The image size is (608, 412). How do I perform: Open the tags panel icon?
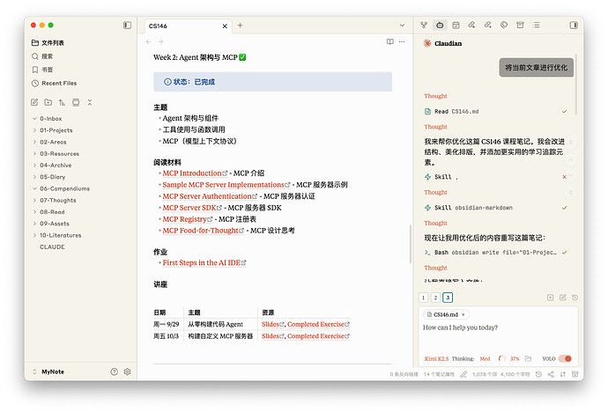point(504,26)
